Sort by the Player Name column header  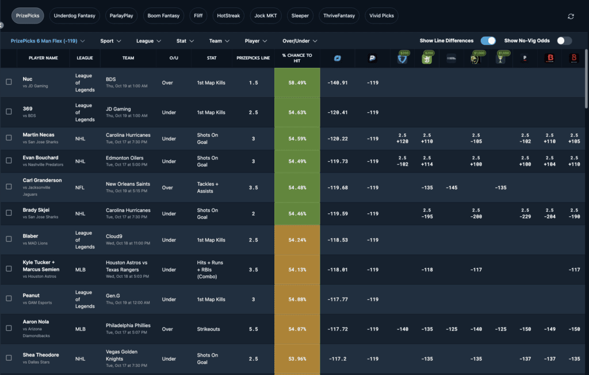pos(43,58)
